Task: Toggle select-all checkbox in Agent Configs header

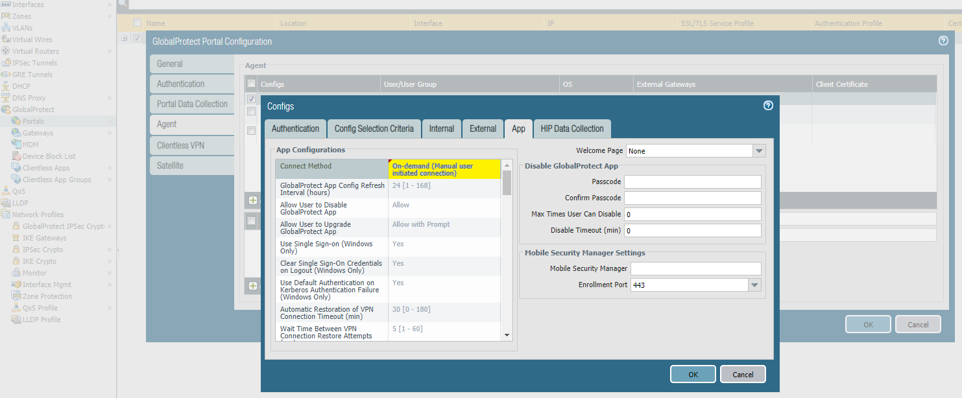Action: pyautogui.click(x=251, y=84)
